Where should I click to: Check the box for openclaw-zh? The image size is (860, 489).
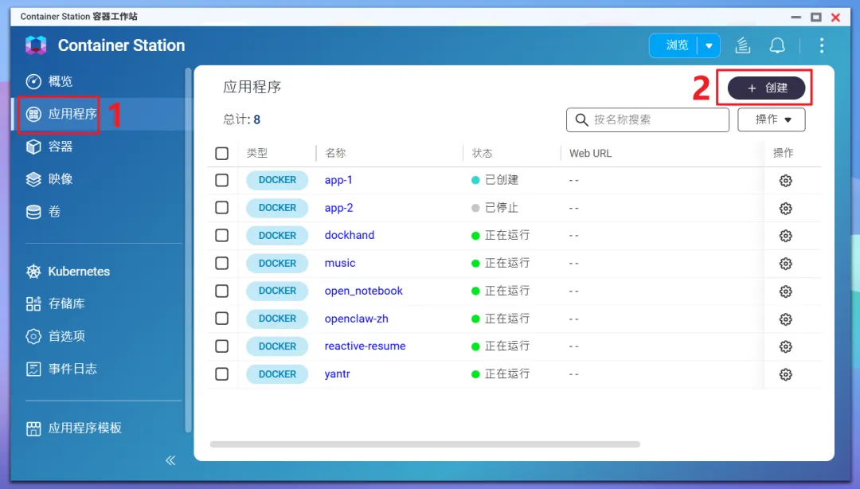pos(221,319)
